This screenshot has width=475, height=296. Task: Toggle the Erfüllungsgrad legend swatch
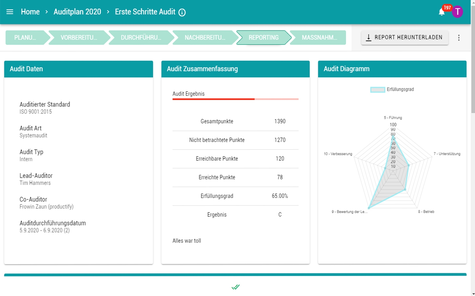[x=378, y=90]
